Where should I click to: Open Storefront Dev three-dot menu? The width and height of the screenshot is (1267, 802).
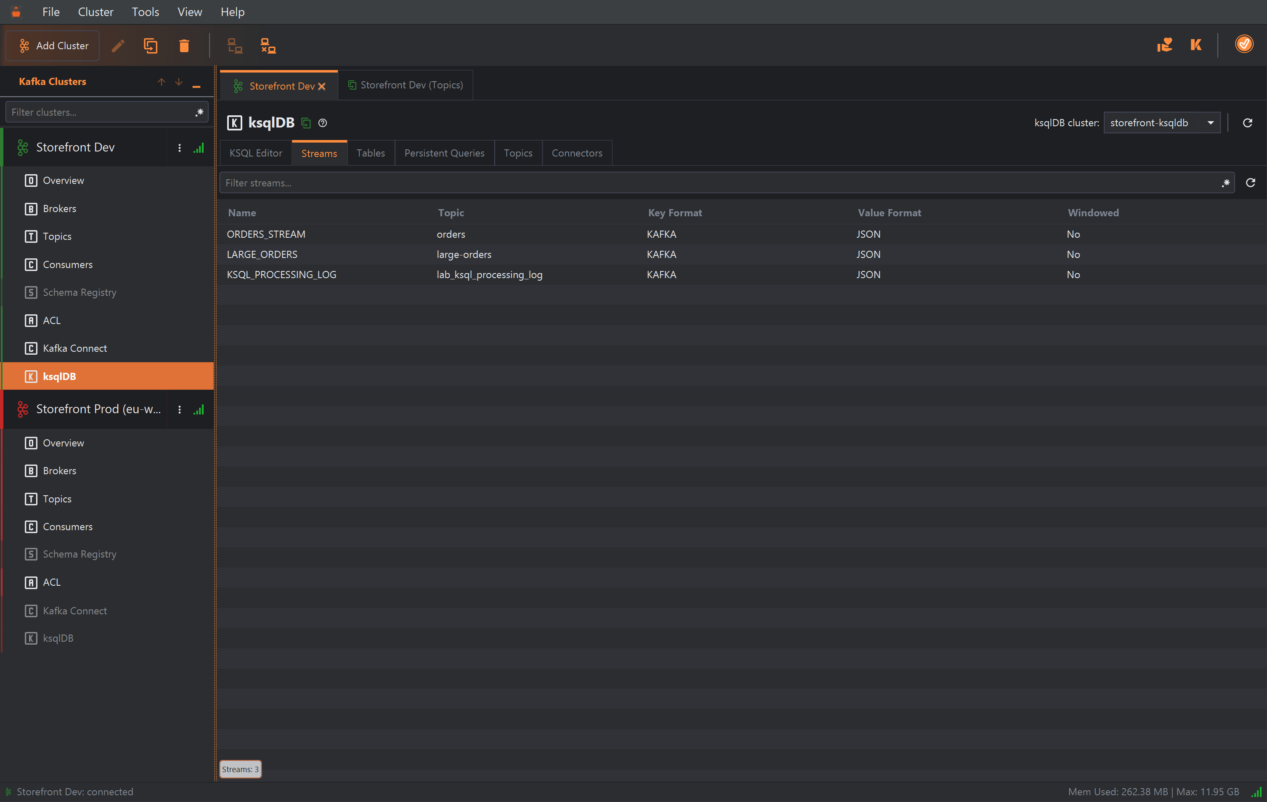pyautogui.click(x=180, y=148)
